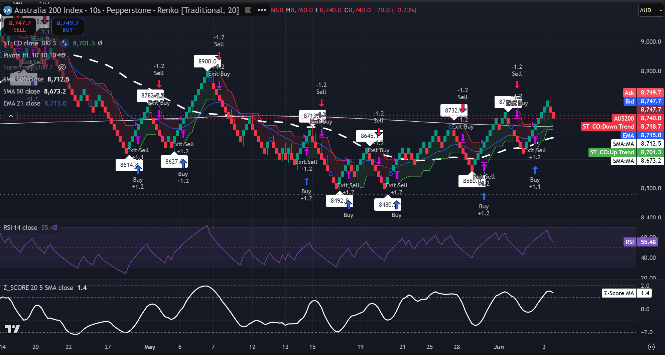
Task: Click the H8,760.0 high value in header
Action: click(299, 10)
